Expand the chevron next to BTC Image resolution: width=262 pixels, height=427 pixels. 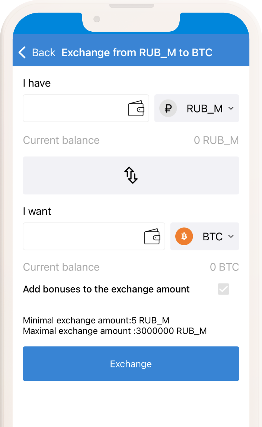[231, 237]
